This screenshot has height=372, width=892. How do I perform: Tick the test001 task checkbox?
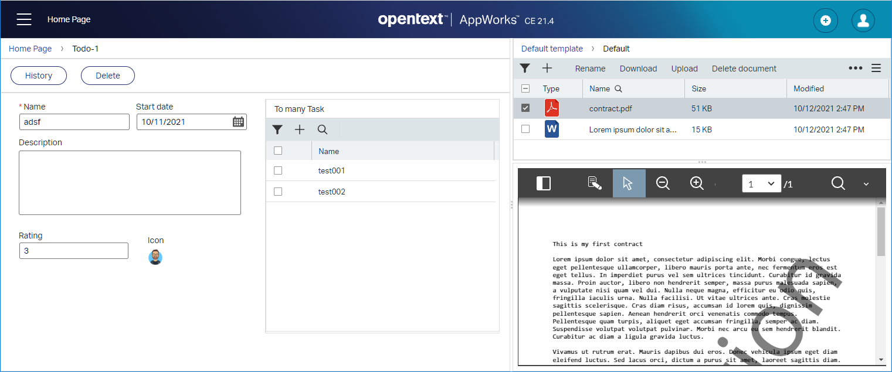click(278, 170)
